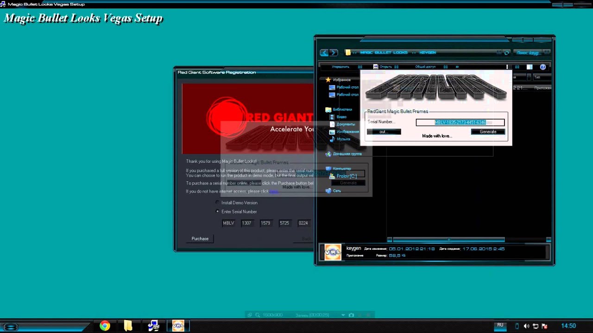This screenshot has width=593, height=333.
Task: Click the Тип column header
Action: click(x=541, y=77)
